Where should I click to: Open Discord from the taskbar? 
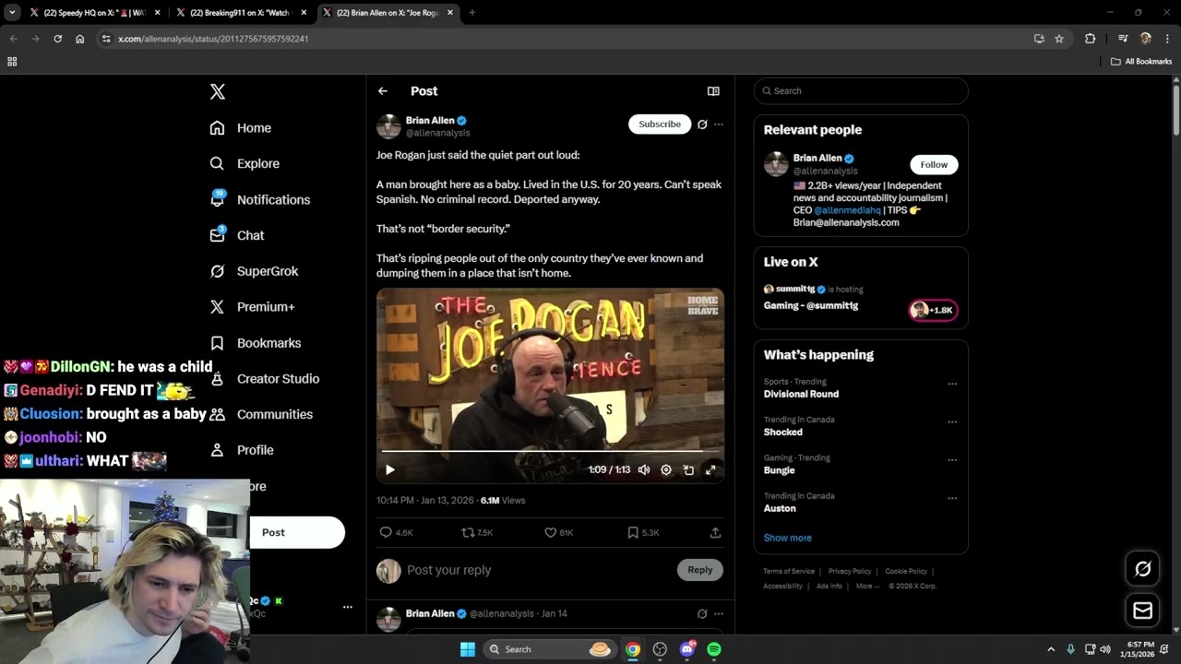click(686, 649)
